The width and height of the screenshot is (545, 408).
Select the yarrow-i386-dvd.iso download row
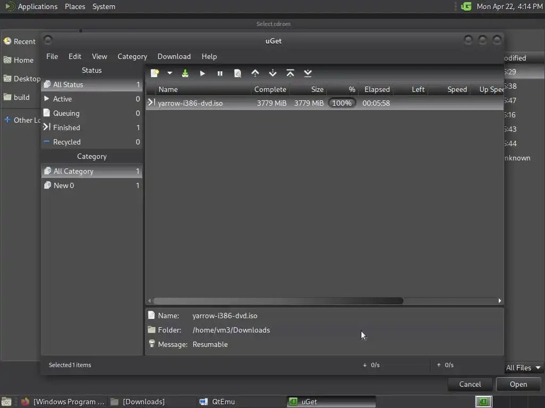click(x=325, y=103)
